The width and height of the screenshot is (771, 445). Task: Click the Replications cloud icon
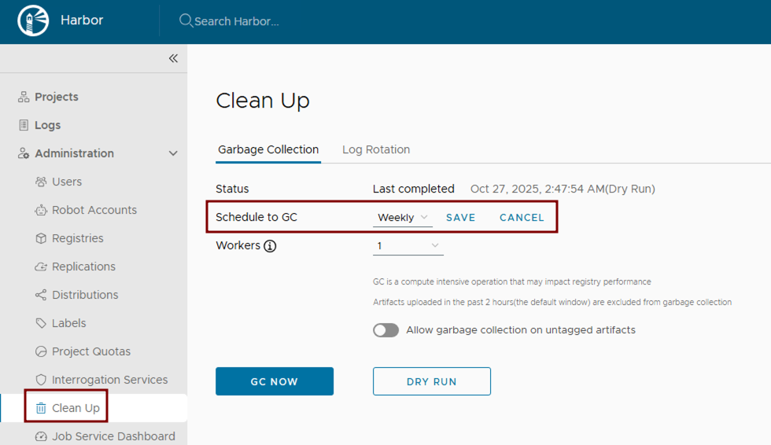click(41, 267)
